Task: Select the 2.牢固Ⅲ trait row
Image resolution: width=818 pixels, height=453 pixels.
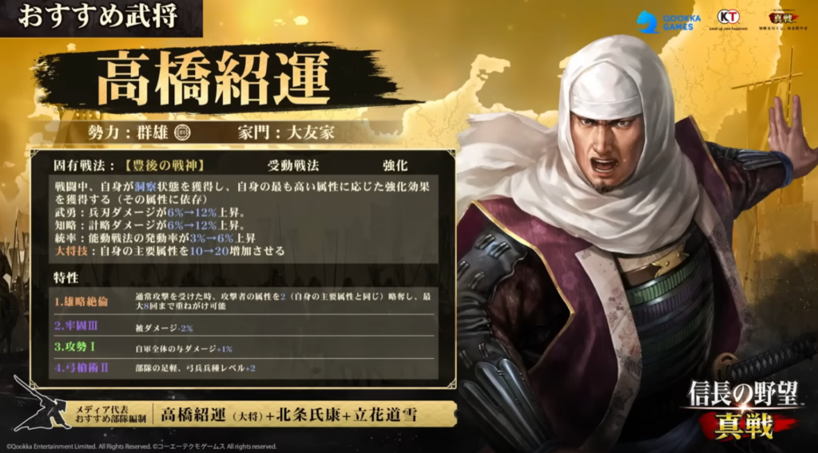Action: [244, 326]
